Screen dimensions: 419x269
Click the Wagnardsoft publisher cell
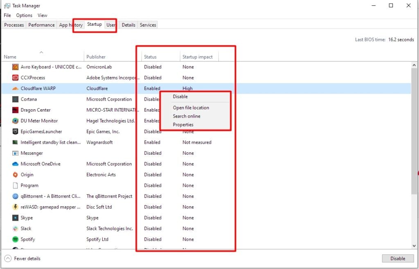click(100, 142)
